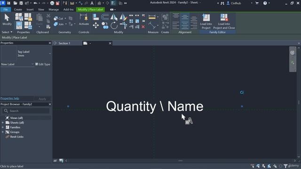
Task: Click the Activate Controls icon
Action: coord(84,20)
